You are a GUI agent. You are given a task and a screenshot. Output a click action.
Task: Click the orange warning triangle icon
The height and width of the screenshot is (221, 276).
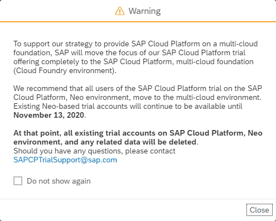click(120, 11)
